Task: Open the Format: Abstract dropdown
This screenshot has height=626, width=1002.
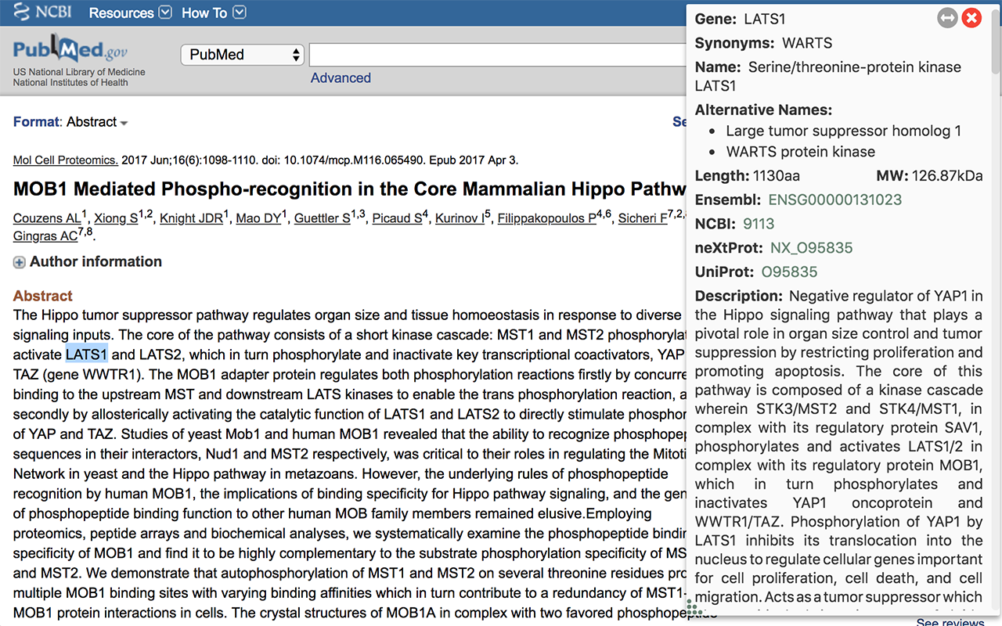Action: 70,122
